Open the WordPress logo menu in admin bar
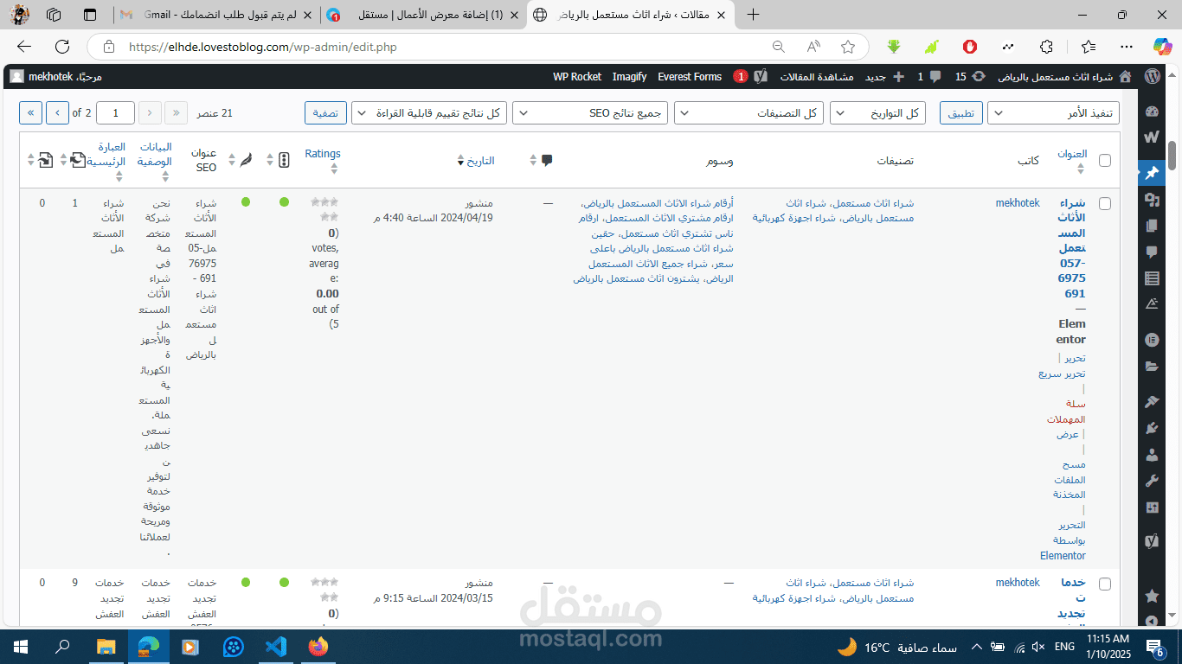Image resolution: width=1182 pixels, height=664 pixels. click(1152, 76)
